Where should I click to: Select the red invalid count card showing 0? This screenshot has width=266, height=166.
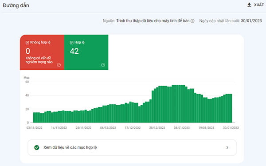[42, 52]
